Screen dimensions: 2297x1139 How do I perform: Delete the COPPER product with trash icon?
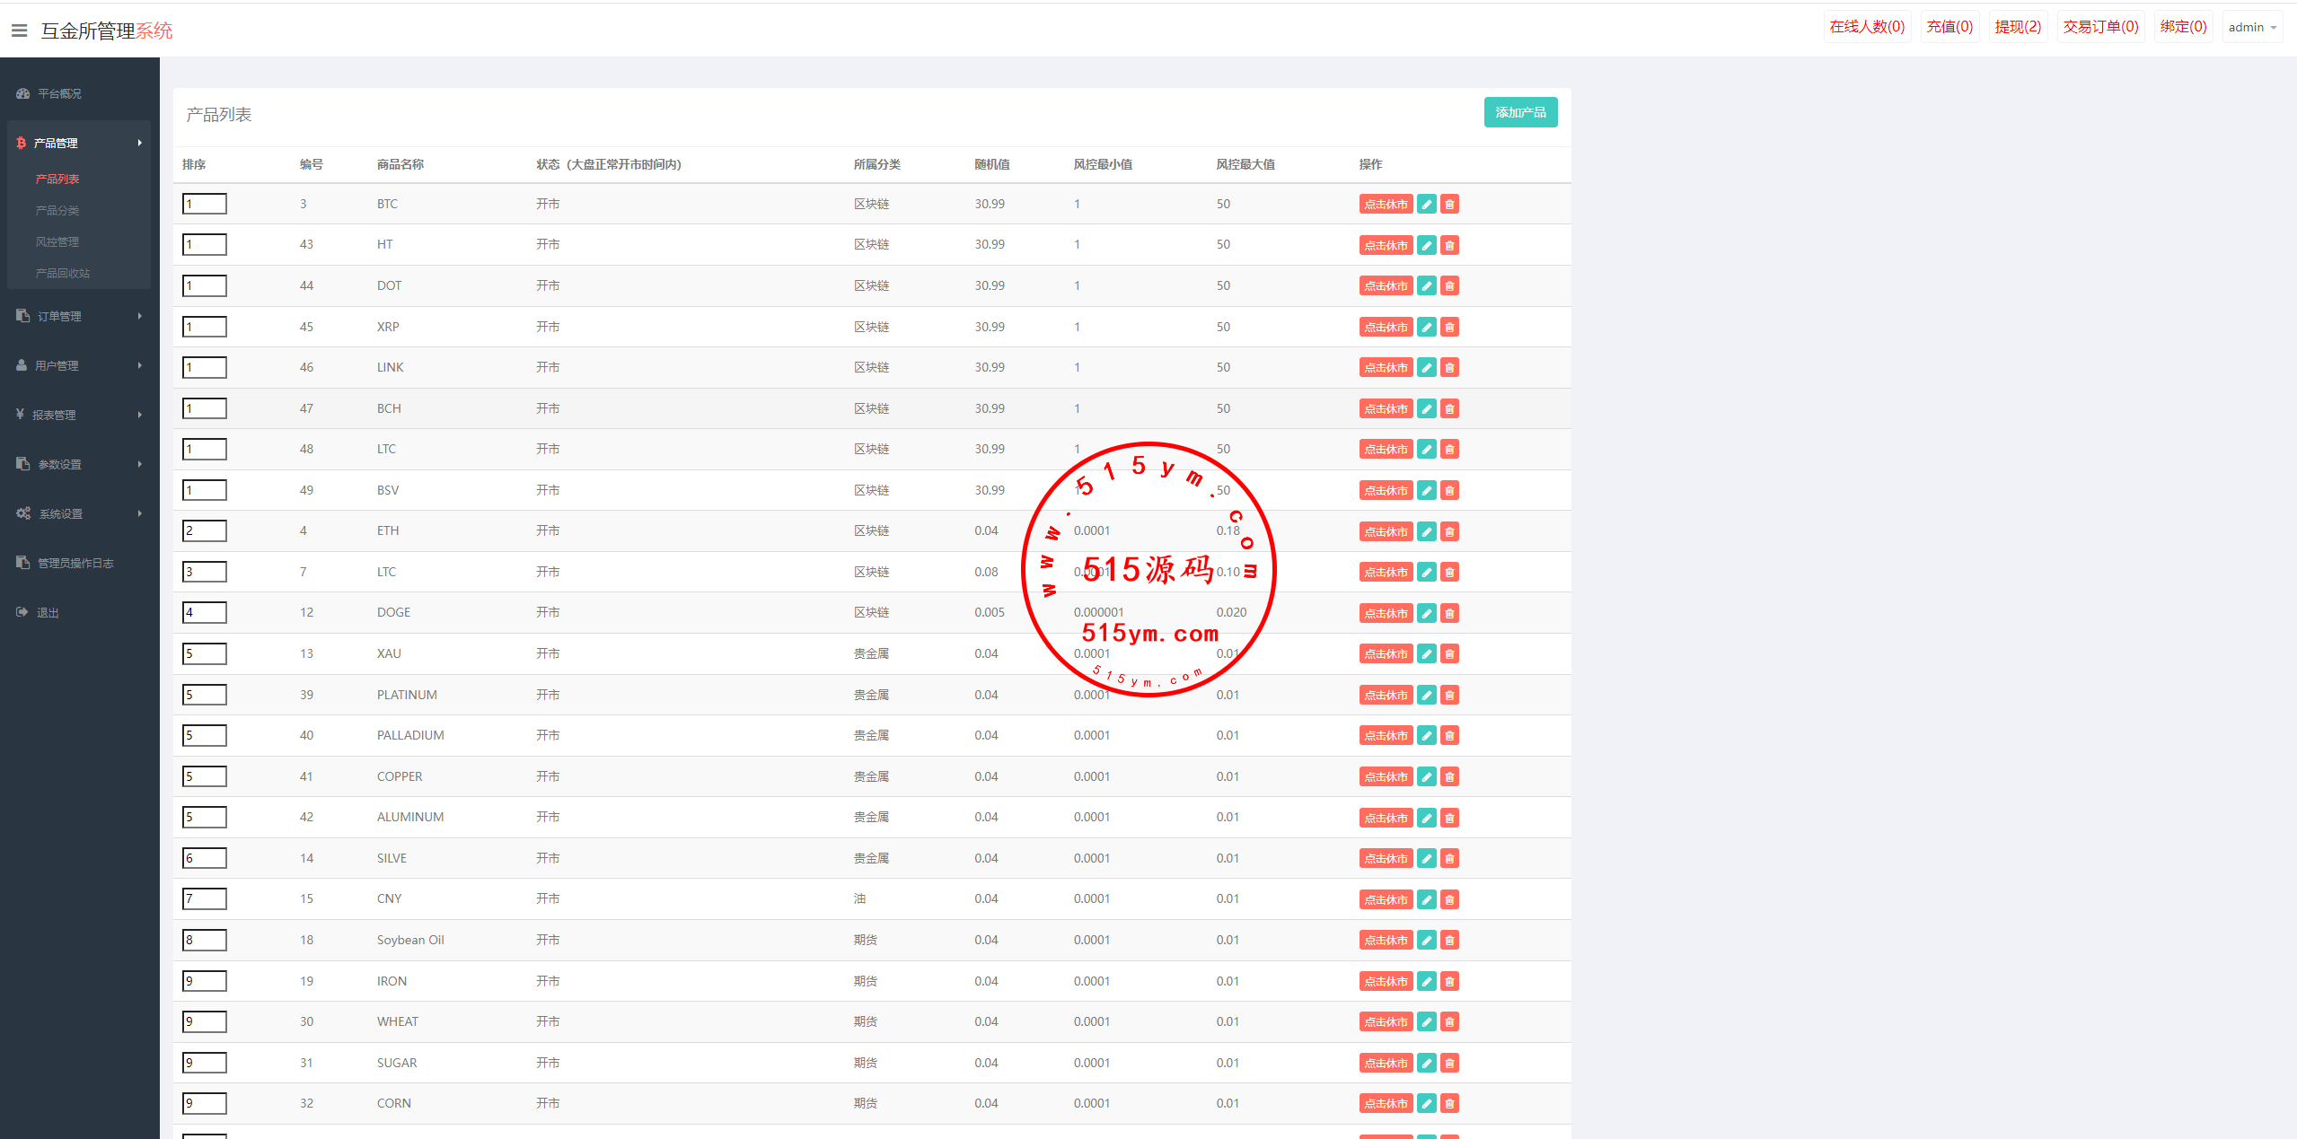1449,777
